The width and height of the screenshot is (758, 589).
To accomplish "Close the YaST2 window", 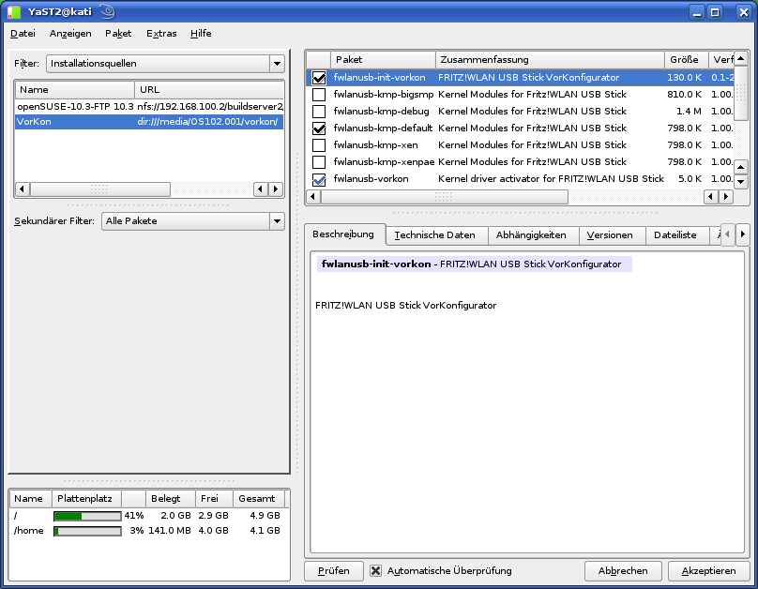I will point(743,12).
